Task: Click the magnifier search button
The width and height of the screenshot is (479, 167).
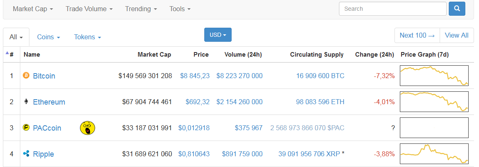Action: point(457,9)
